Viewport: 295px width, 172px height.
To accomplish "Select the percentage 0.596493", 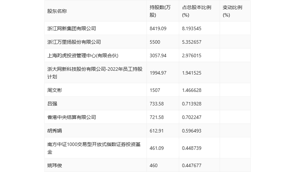I will tap(192, 131).
